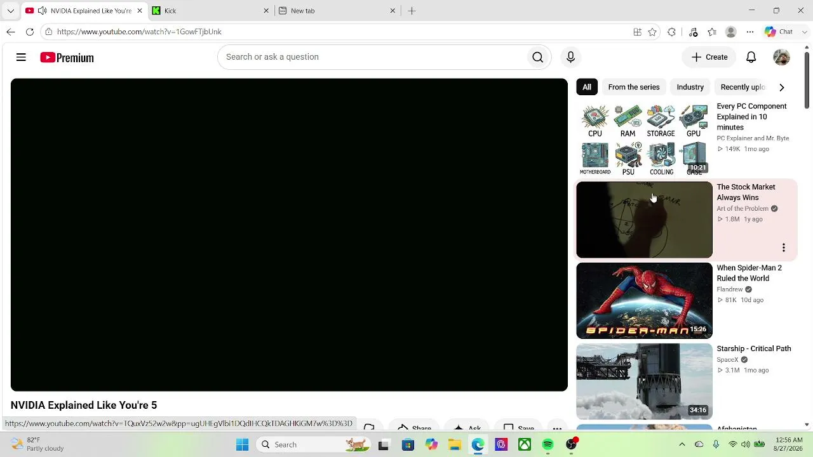Open Edge Settings and more menu
The width and height of the screenshot is (813, 457).
click(x=750, y=32)
